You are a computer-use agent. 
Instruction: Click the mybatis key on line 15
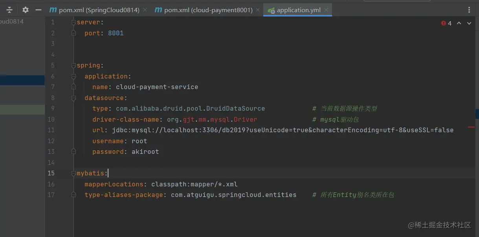(x=90, y=173)
